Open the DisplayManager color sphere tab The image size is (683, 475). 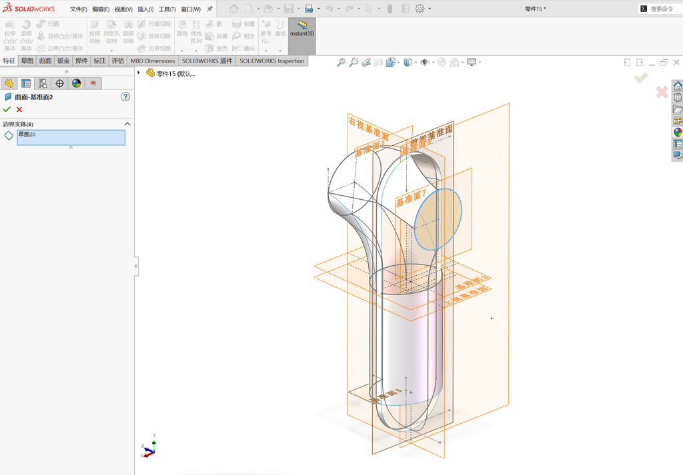[77, 83]
